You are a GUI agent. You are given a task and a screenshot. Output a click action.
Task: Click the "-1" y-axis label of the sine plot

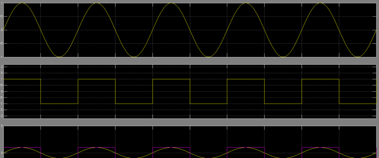(x=2, y=57)
